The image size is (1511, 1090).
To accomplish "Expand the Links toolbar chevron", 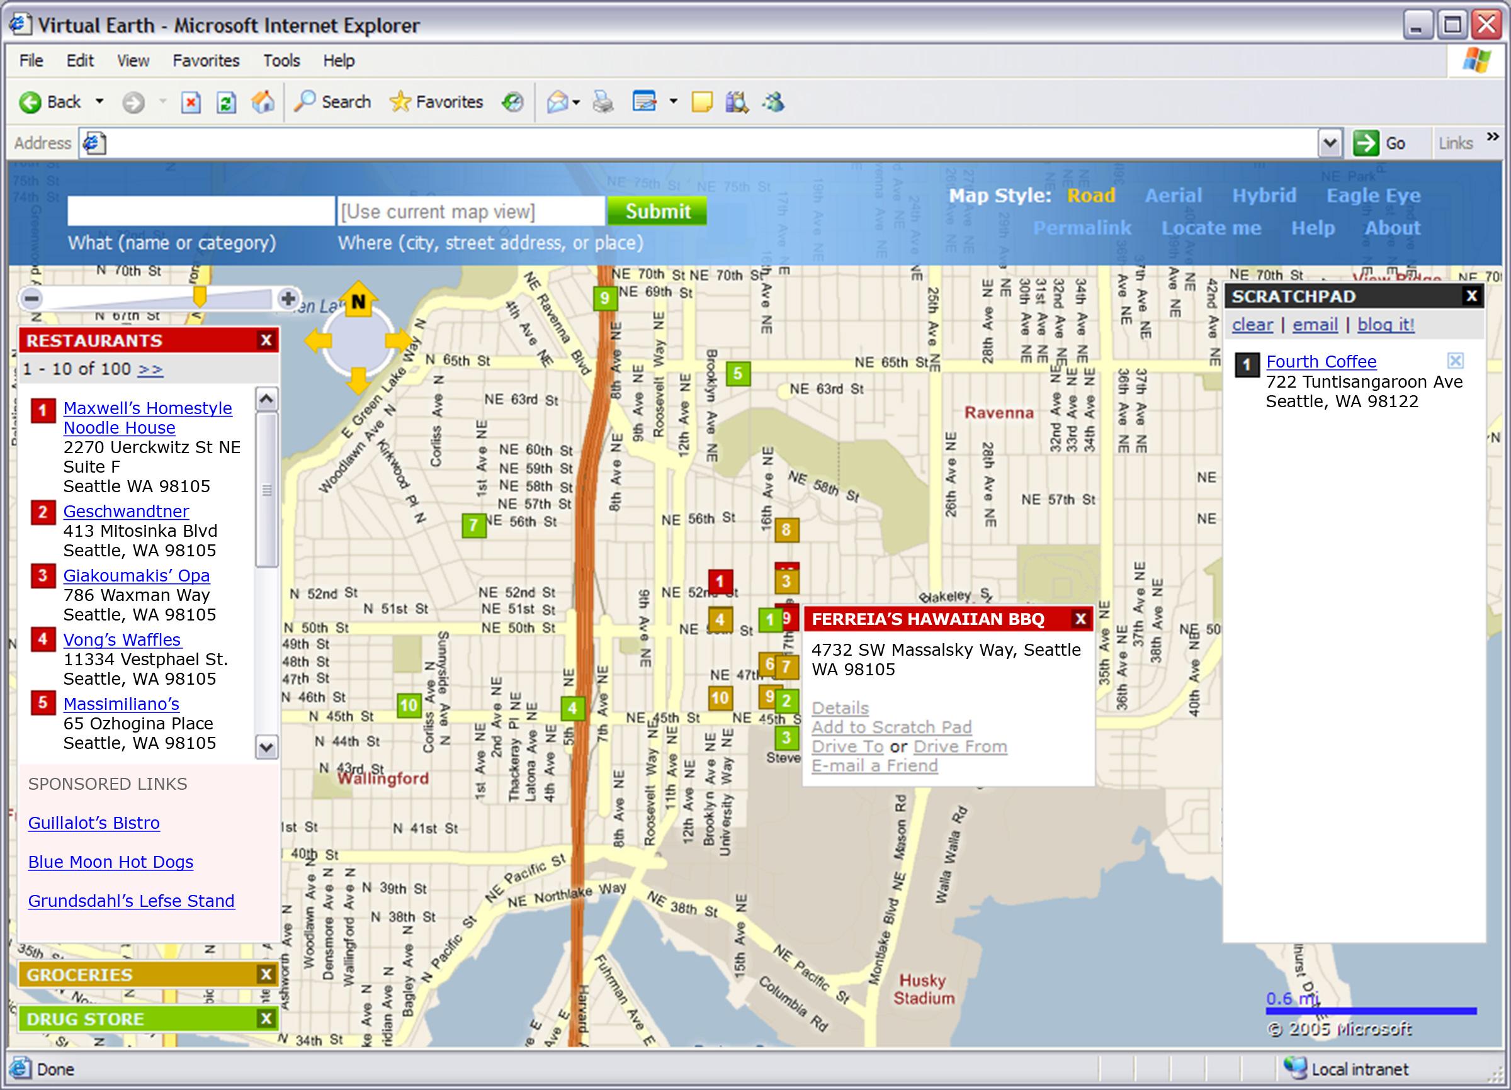I will click(x=1493, y=137).
